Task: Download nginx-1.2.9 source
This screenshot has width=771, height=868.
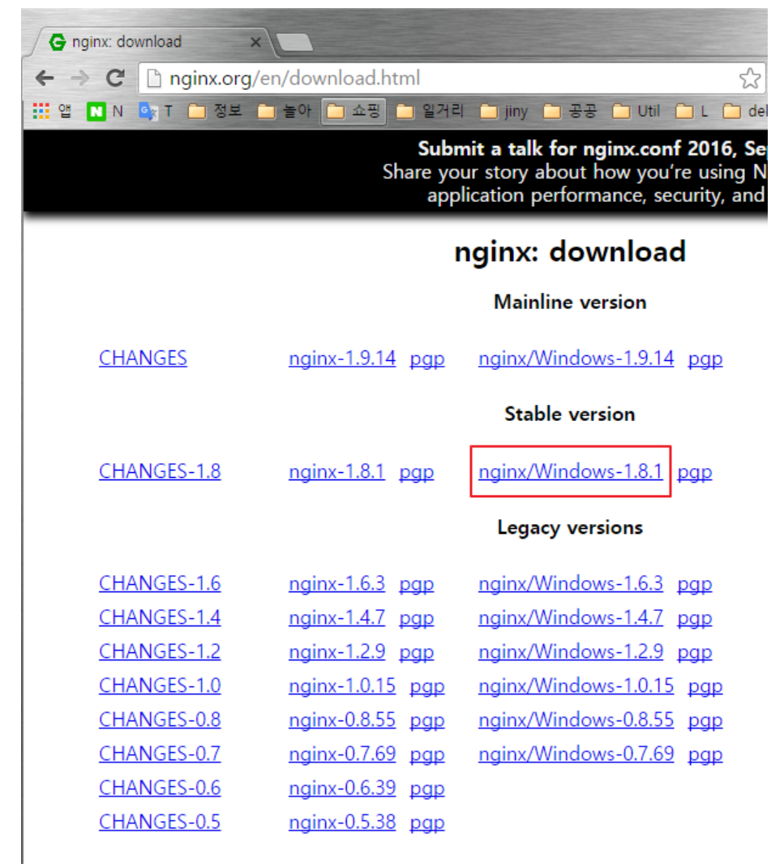Action: (x=336, y=652)
